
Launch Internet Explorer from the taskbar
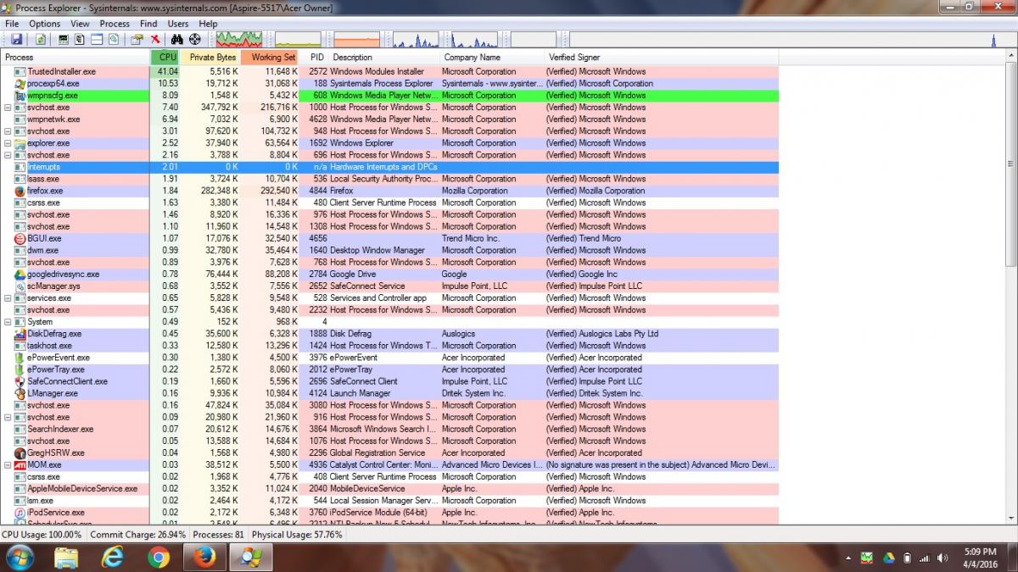point(112,557)
